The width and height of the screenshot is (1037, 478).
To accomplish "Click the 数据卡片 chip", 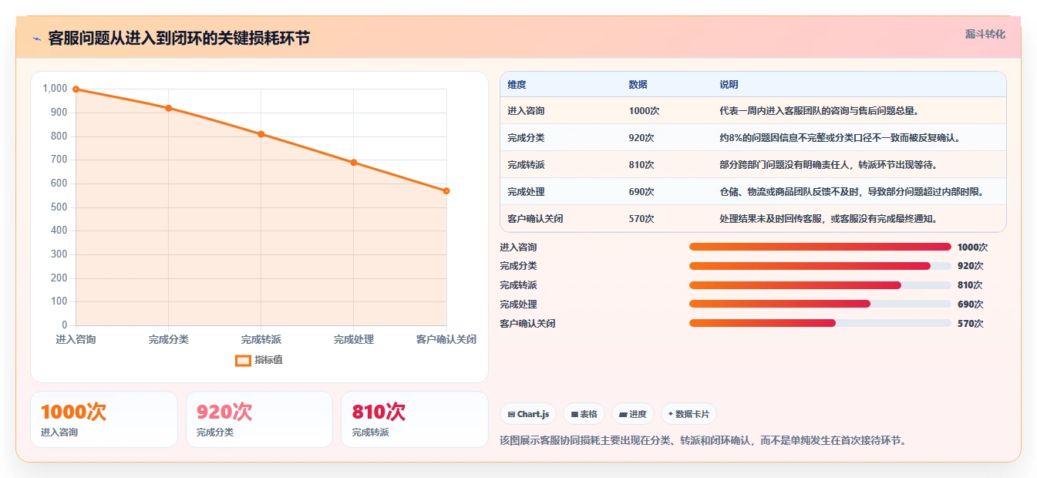I will (689, 414).
